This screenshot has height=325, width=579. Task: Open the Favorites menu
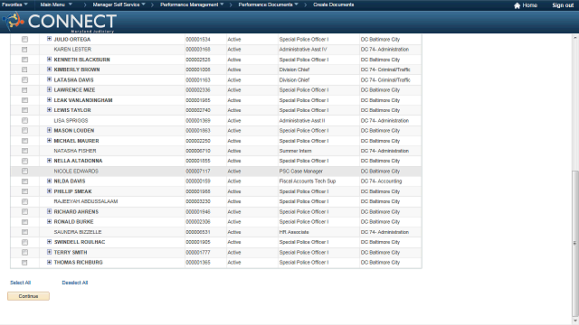point(14,5)
